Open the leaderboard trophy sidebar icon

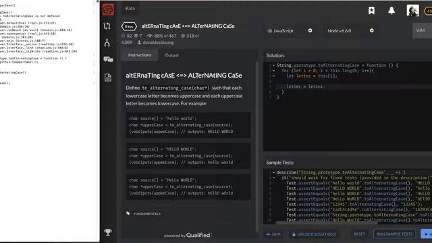[108, 232]
